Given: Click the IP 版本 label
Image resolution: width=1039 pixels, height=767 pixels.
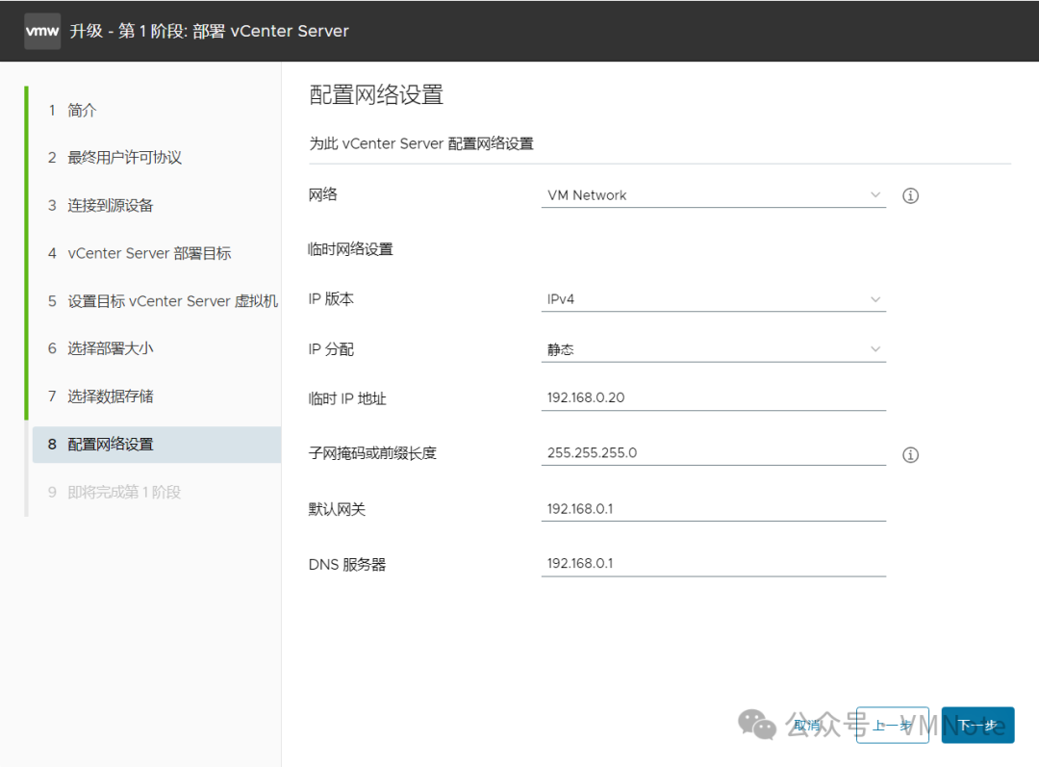Looking at the screenshot, I should pos(331,299).
